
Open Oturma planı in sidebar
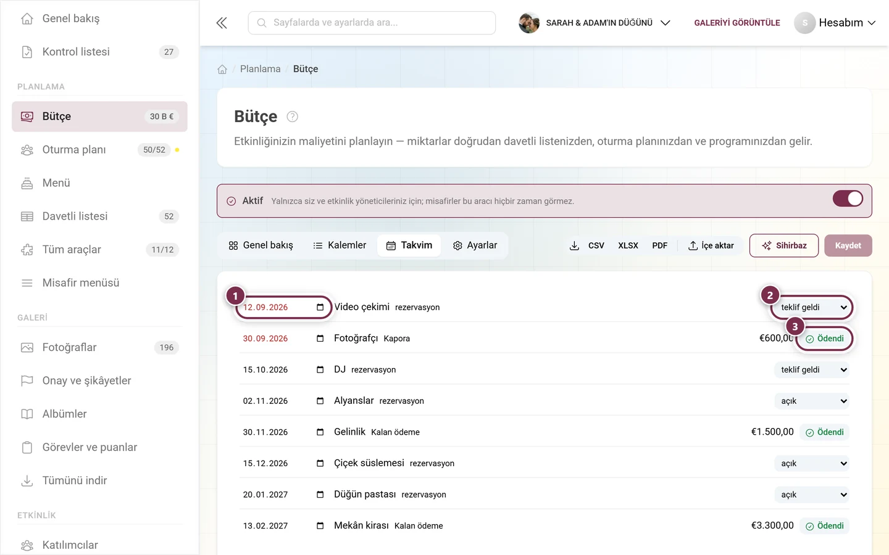click(x=99, y=150)
